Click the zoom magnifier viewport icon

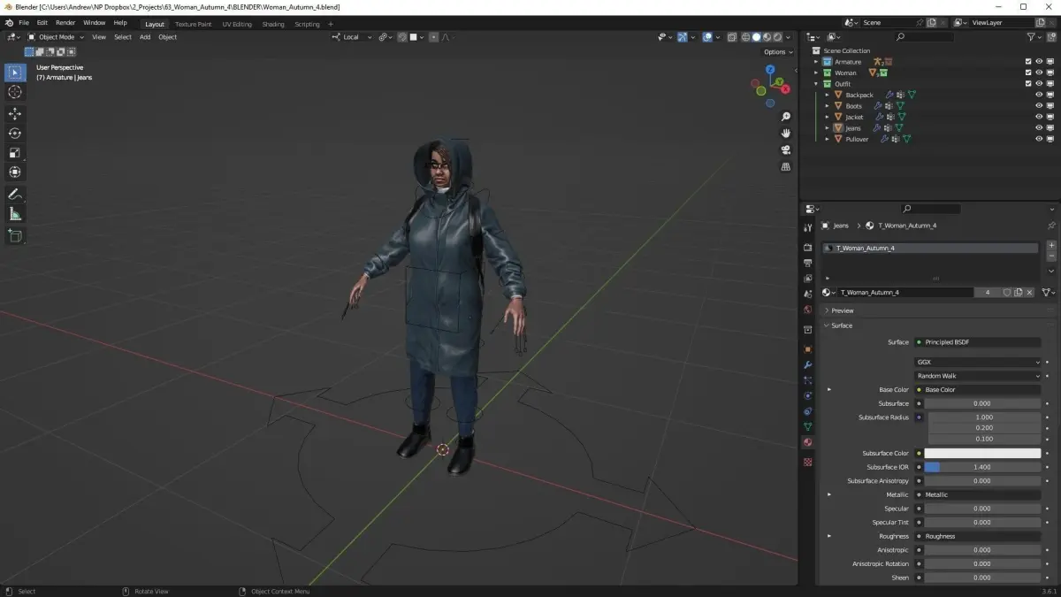pyautogui.click(x=785, y=117)
